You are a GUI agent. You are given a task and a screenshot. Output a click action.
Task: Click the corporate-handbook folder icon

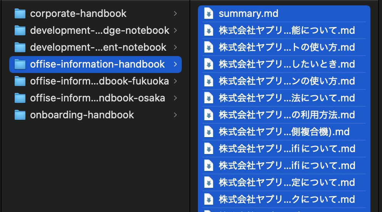[20, 13]
